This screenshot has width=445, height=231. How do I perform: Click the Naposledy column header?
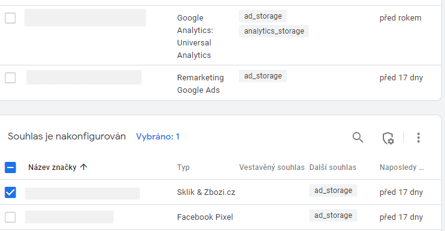tap(401, 167)
